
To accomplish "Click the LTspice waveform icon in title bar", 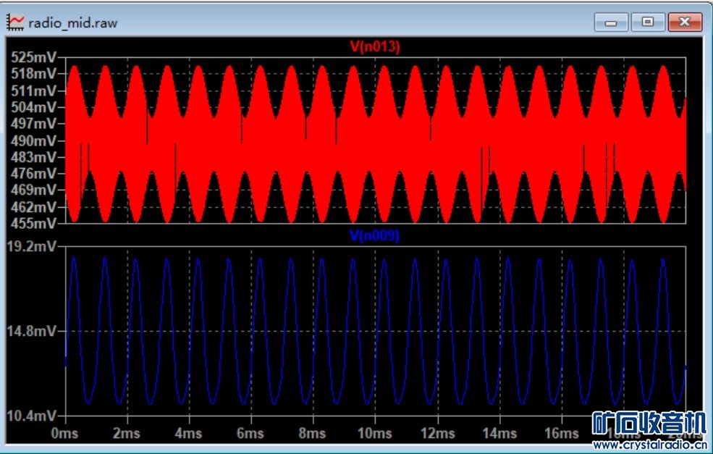I will 15,22.
